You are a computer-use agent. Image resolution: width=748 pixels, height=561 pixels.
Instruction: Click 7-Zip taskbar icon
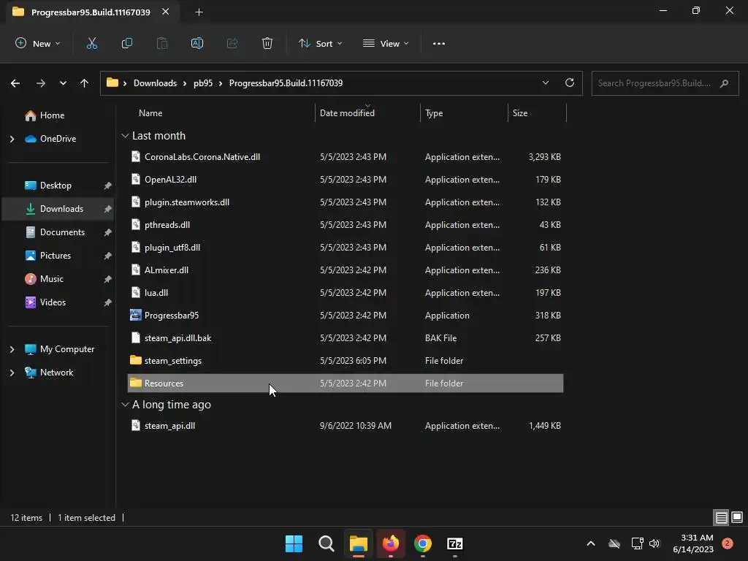click(455, 543)
